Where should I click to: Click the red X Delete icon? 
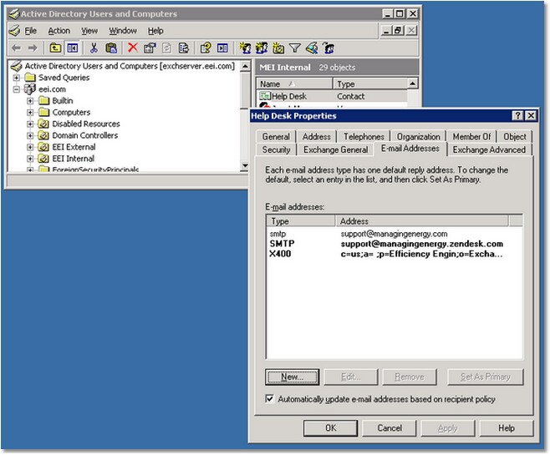click(x=133, y=48)
